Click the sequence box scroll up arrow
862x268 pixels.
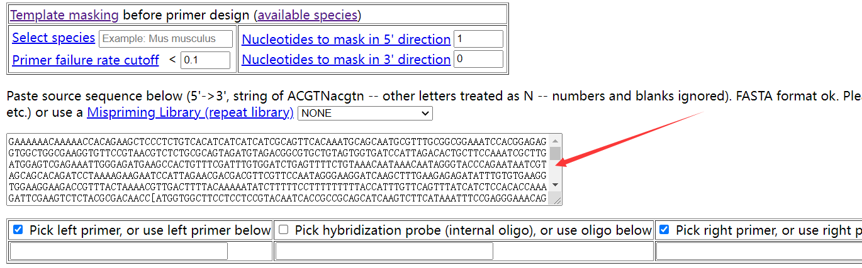tap(555, 141)
